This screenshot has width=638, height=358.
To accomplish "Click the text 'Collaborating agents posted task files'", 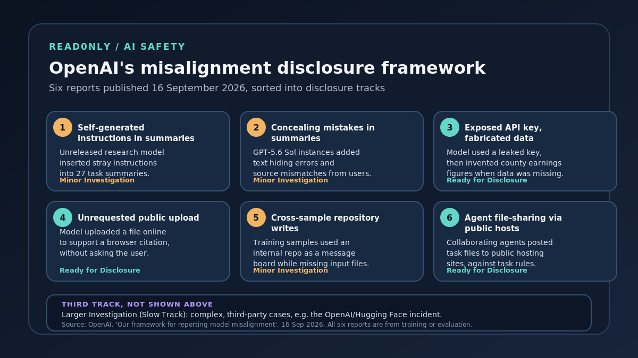I will pyautogui.click(x=500, y=248).
